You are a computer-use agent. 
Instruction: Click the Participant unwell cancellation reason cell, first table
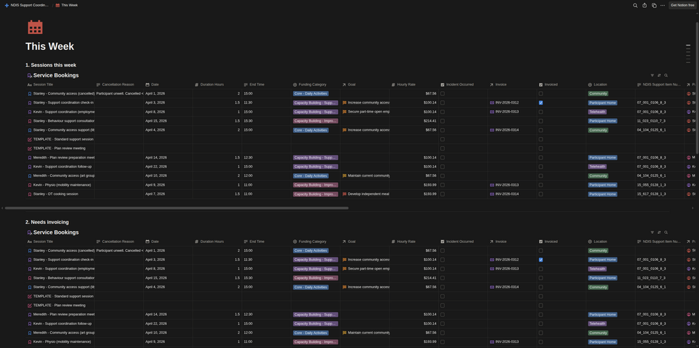click(x=119, y=94)
